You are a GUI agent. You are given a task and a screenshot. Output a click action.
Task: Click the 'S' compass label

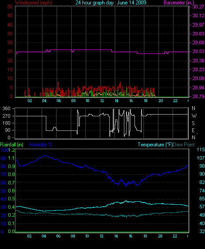pyautogui.click(x=193, y=123)
